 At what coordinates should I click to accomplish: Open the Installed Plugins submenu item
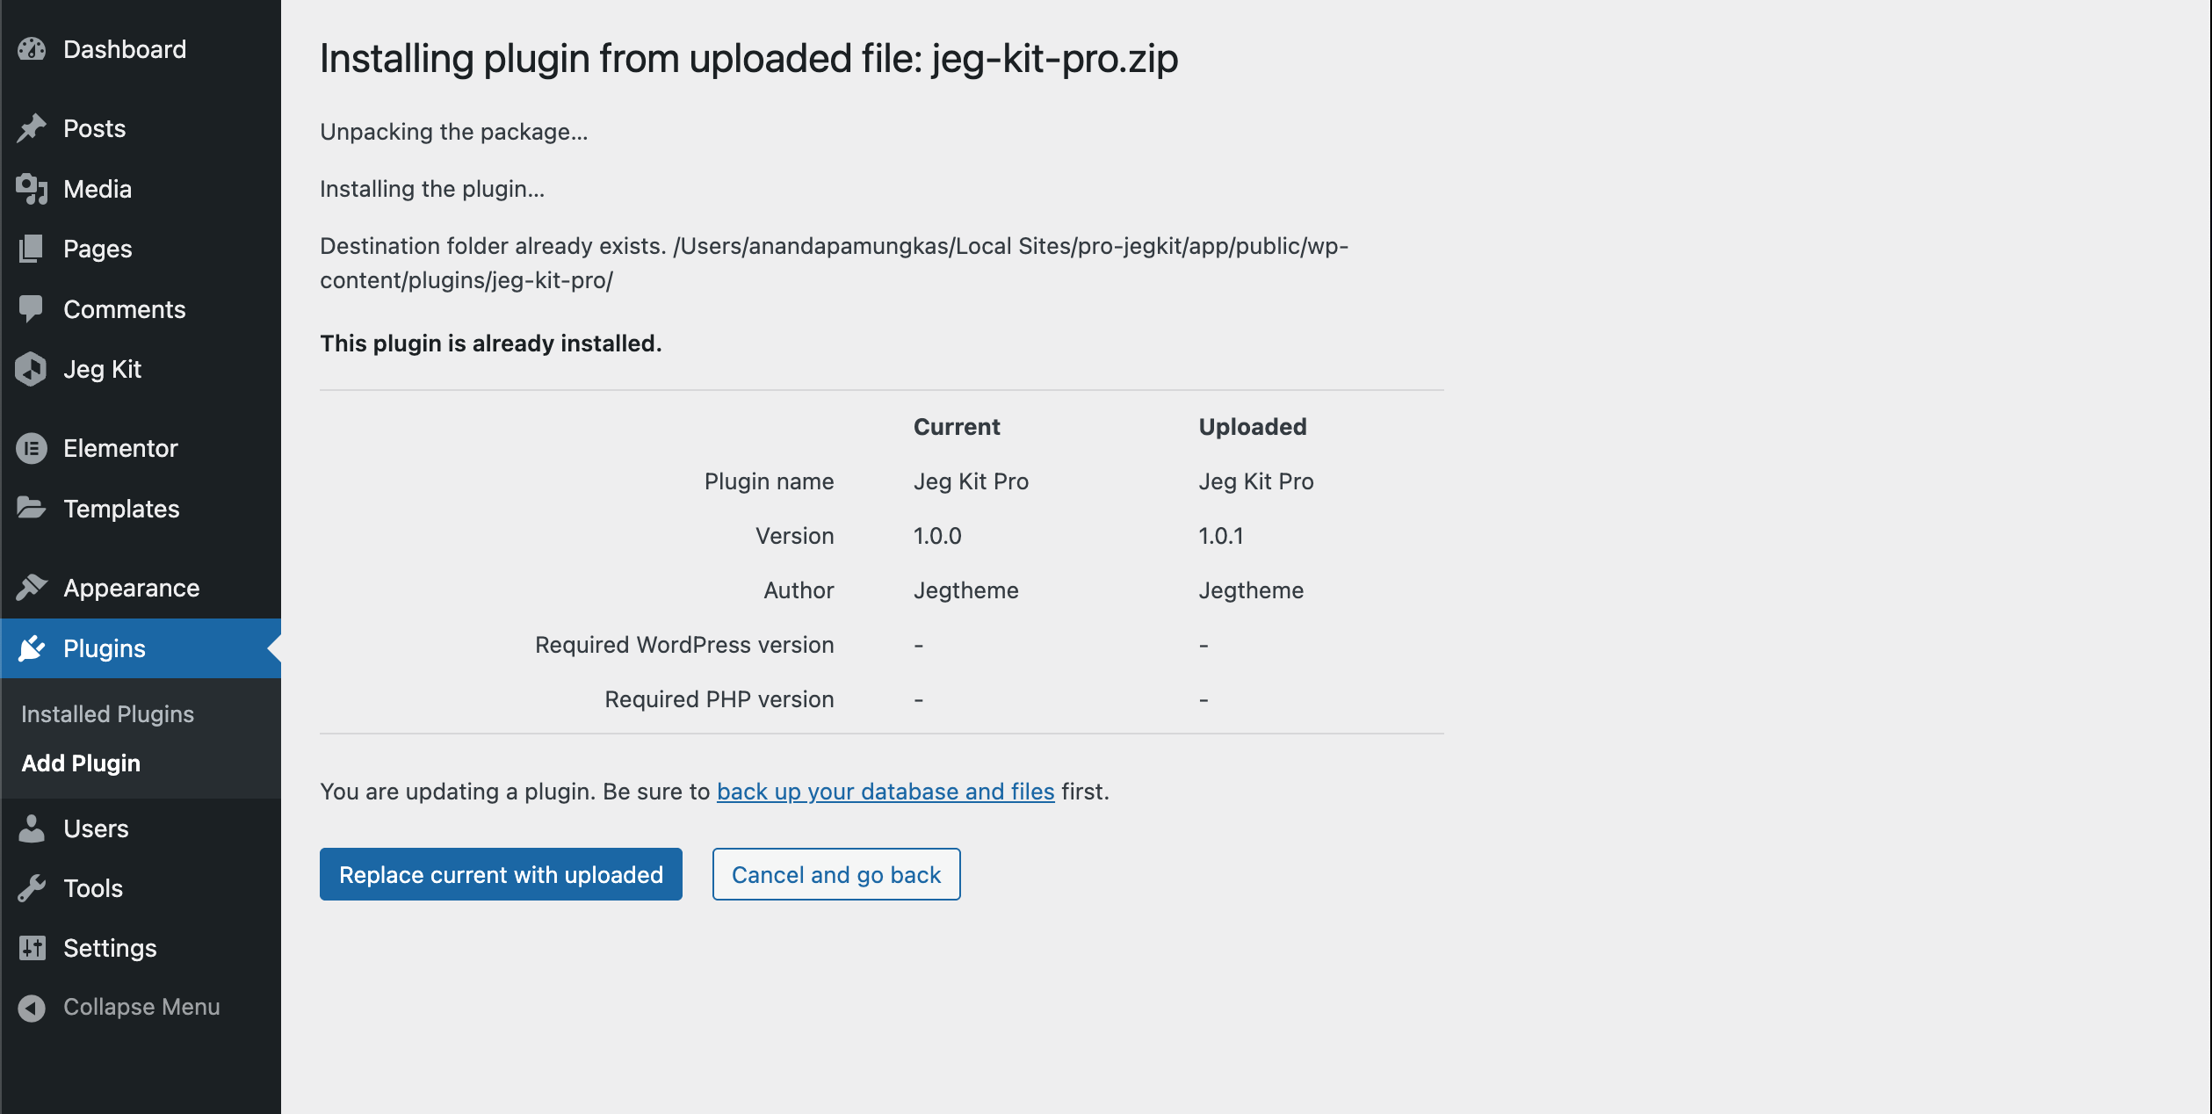107,714
